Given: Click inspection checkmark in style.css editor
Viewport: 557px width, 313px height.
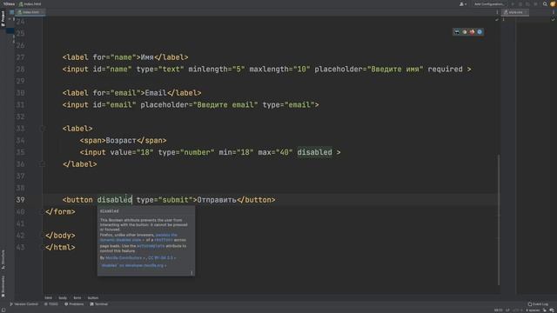Looking at the screenshot, I should 553,19.
